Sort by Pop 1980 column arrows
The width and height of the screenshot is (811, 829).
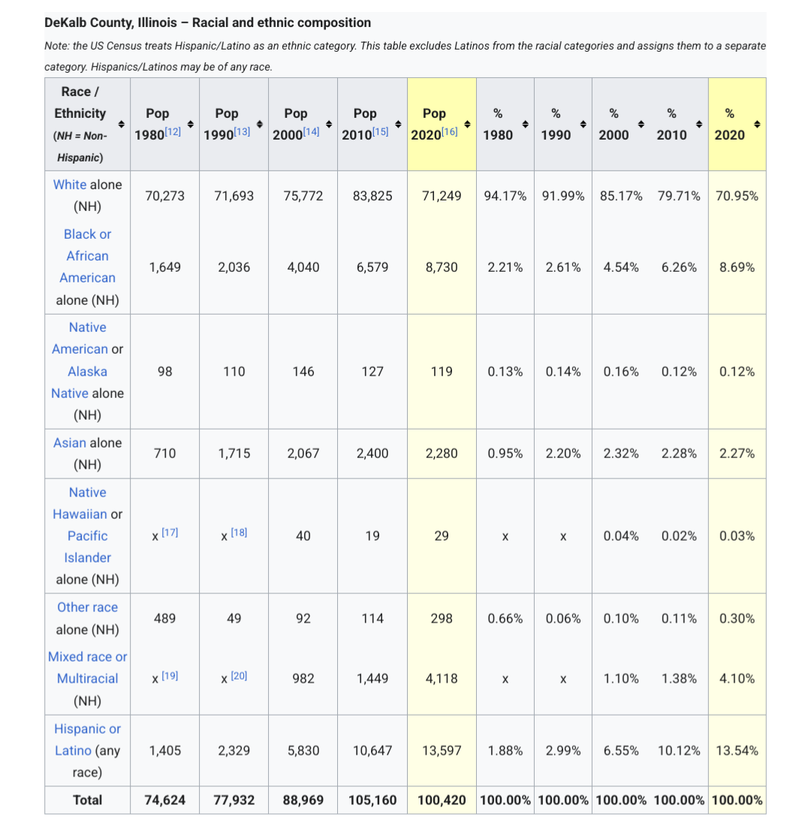tap(191, 124)
